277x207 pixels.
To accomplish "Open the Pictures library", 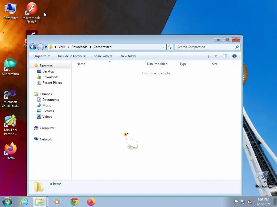I will click(48, 111).
